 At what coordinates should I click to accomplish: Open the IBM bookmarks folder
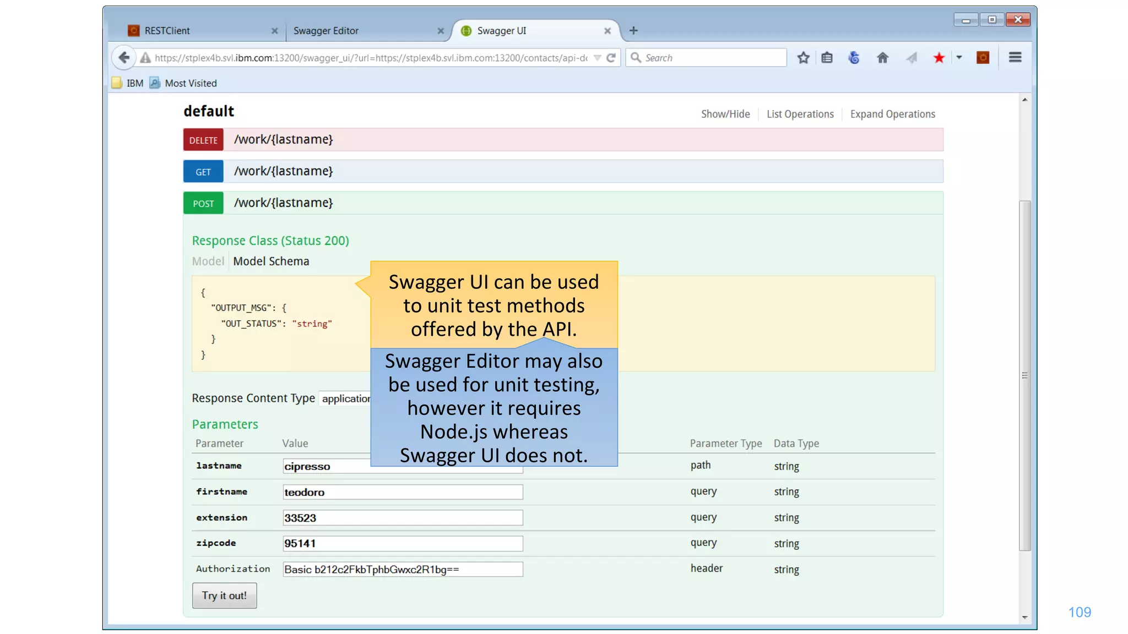tap(127, 83)
